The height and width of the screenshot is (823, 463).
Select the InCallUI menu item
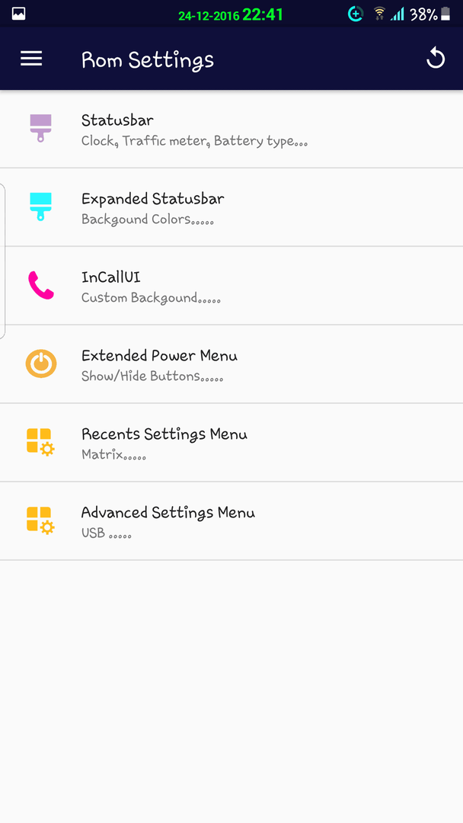[x=231, y=286]
